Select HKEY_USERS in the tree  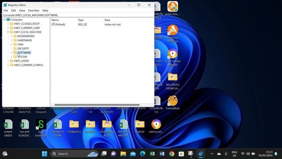[x=21, y=61]
